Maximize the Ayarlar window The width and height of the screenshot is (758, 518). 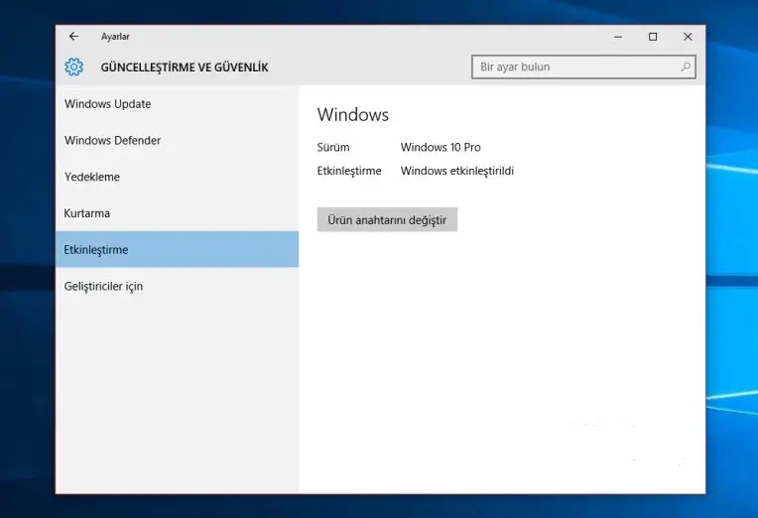click(653, 37)
